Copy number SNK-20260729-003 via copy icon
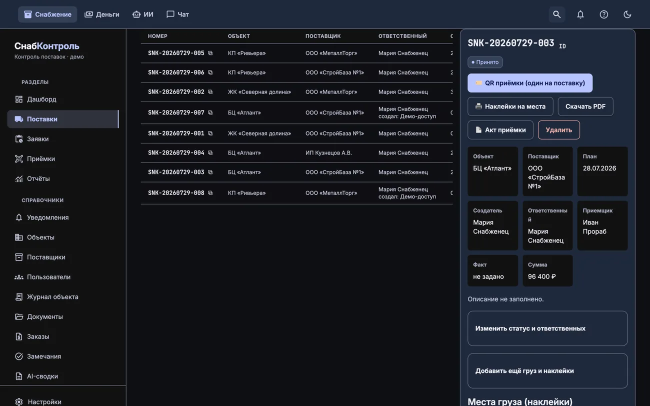 coord(210,172)
